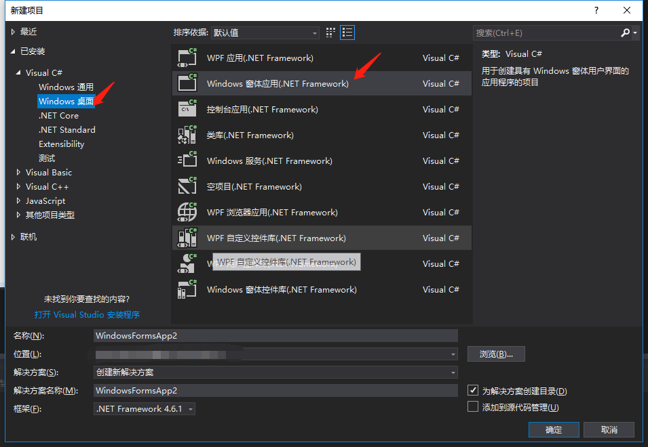The image size is (648, 447).
Task: Select 测试 category
Action: [x=47, y=158]
